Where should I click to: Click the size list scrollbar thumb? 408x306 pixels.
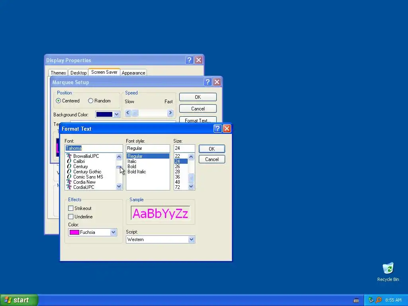[191, 178]
